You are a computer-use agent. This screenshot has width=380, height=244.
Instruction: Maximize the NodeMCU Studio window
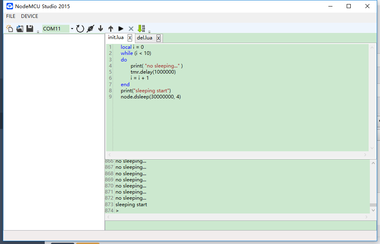349,6
